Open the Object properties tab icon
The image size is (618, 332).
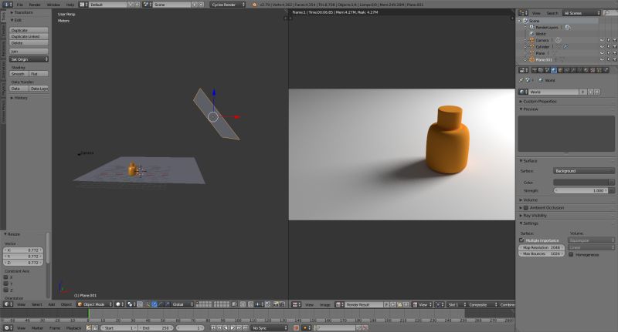click(x=561, y=70)
